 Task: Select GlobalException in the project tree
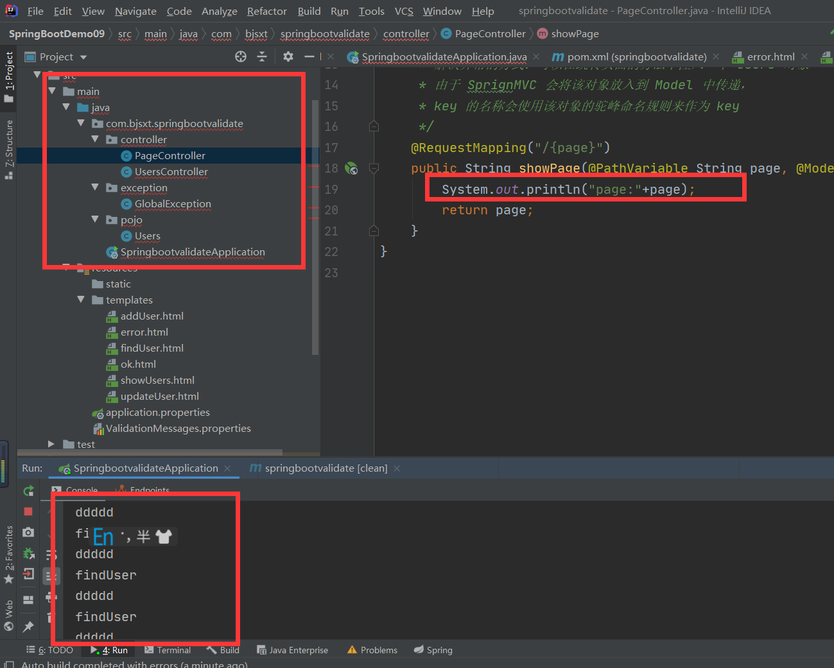pyautogui.click(x=173, y=203)
